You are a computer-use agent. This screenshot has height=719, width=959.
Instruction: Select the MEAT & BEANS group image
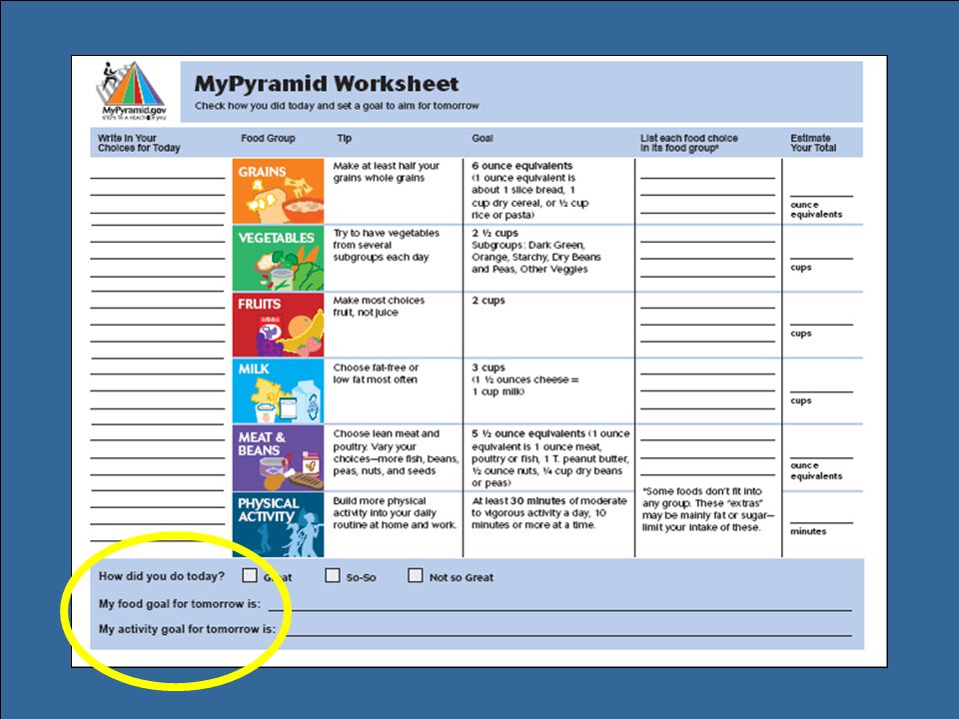tap(279, 458)
